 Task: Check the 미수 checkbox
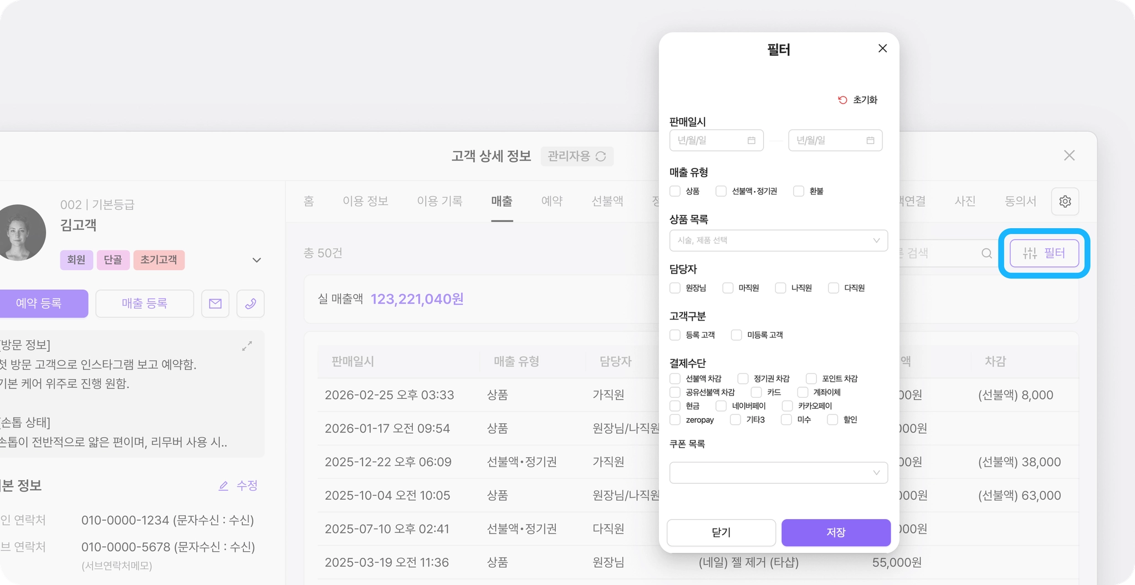(786, 420)
